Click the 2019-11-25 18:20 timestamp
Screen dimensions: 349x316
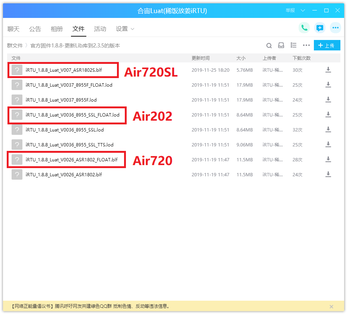210,70
